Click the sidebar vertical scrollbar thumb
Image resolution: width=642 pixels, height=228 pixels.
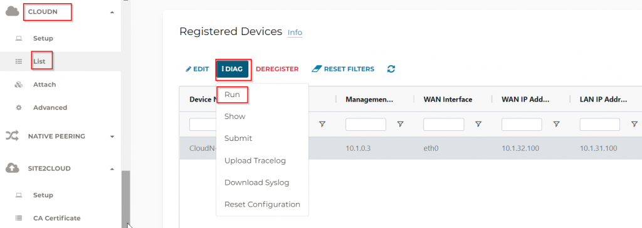(x=125, y=199)
